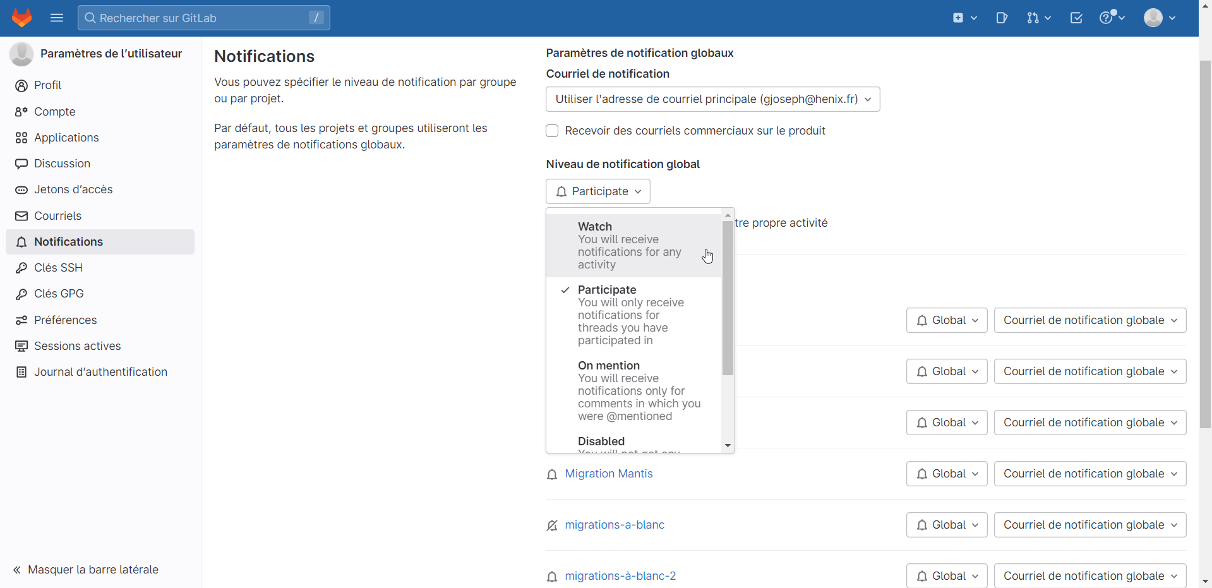Open the issues icon in top bar
This screenshot has height=588, width=1212.
click(x=1002, y=18)
